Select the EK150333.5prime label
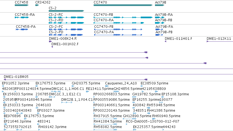 [18, 105]
